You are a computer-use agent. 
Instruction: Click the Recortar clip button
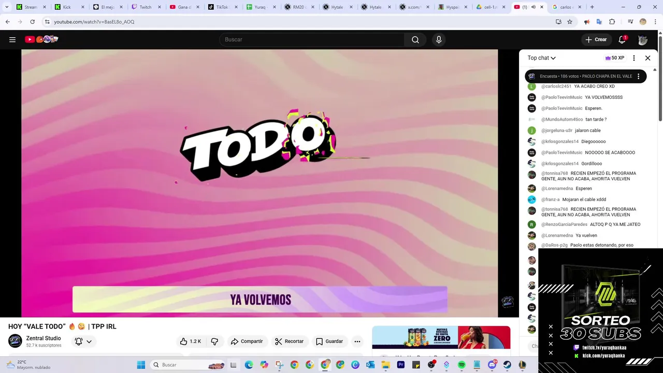(289, 341)
